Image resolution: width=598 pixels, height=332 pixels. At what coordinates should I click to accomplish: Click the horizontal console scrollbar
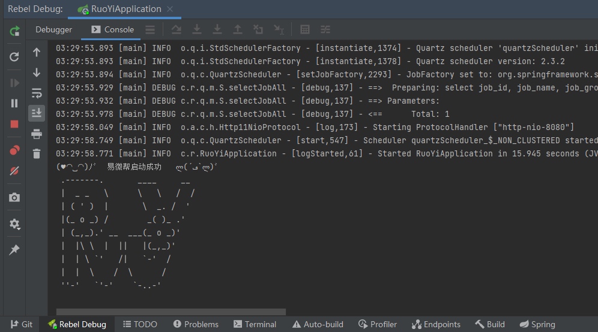tap(171, 312)
